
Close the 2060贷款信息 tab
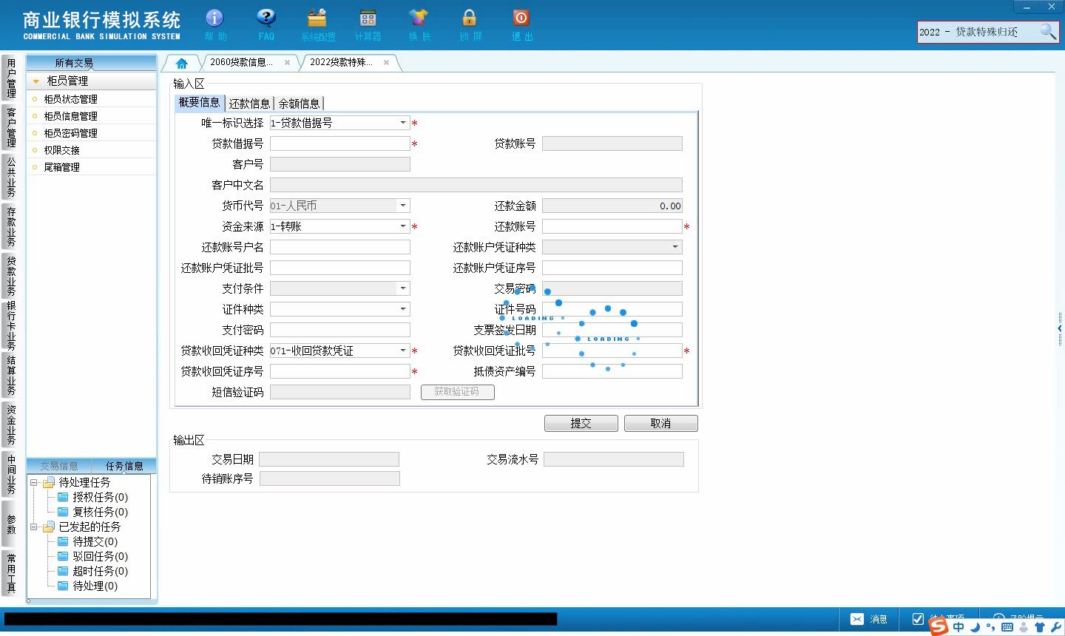(x=287, y=63)
